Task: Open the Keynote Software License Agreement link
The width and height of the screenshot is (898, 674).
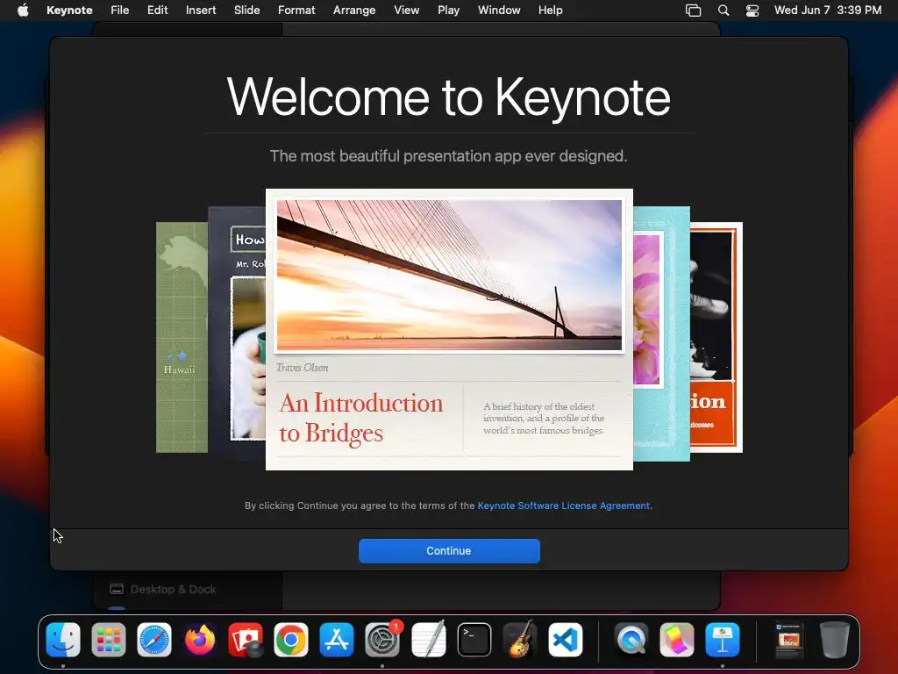Action: pos(564,505)
